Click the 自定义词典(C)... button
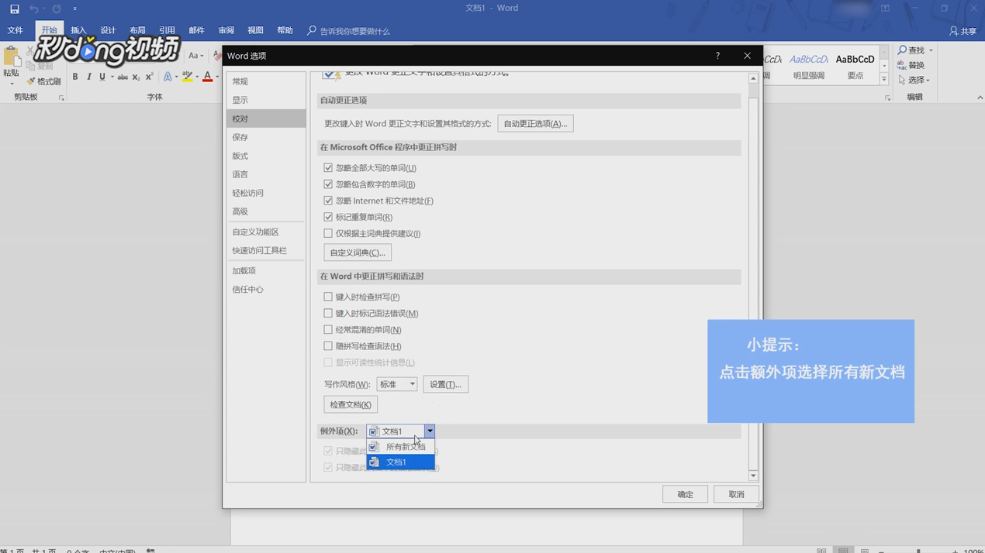Screen dimensions: 985x553 (358, 252)
